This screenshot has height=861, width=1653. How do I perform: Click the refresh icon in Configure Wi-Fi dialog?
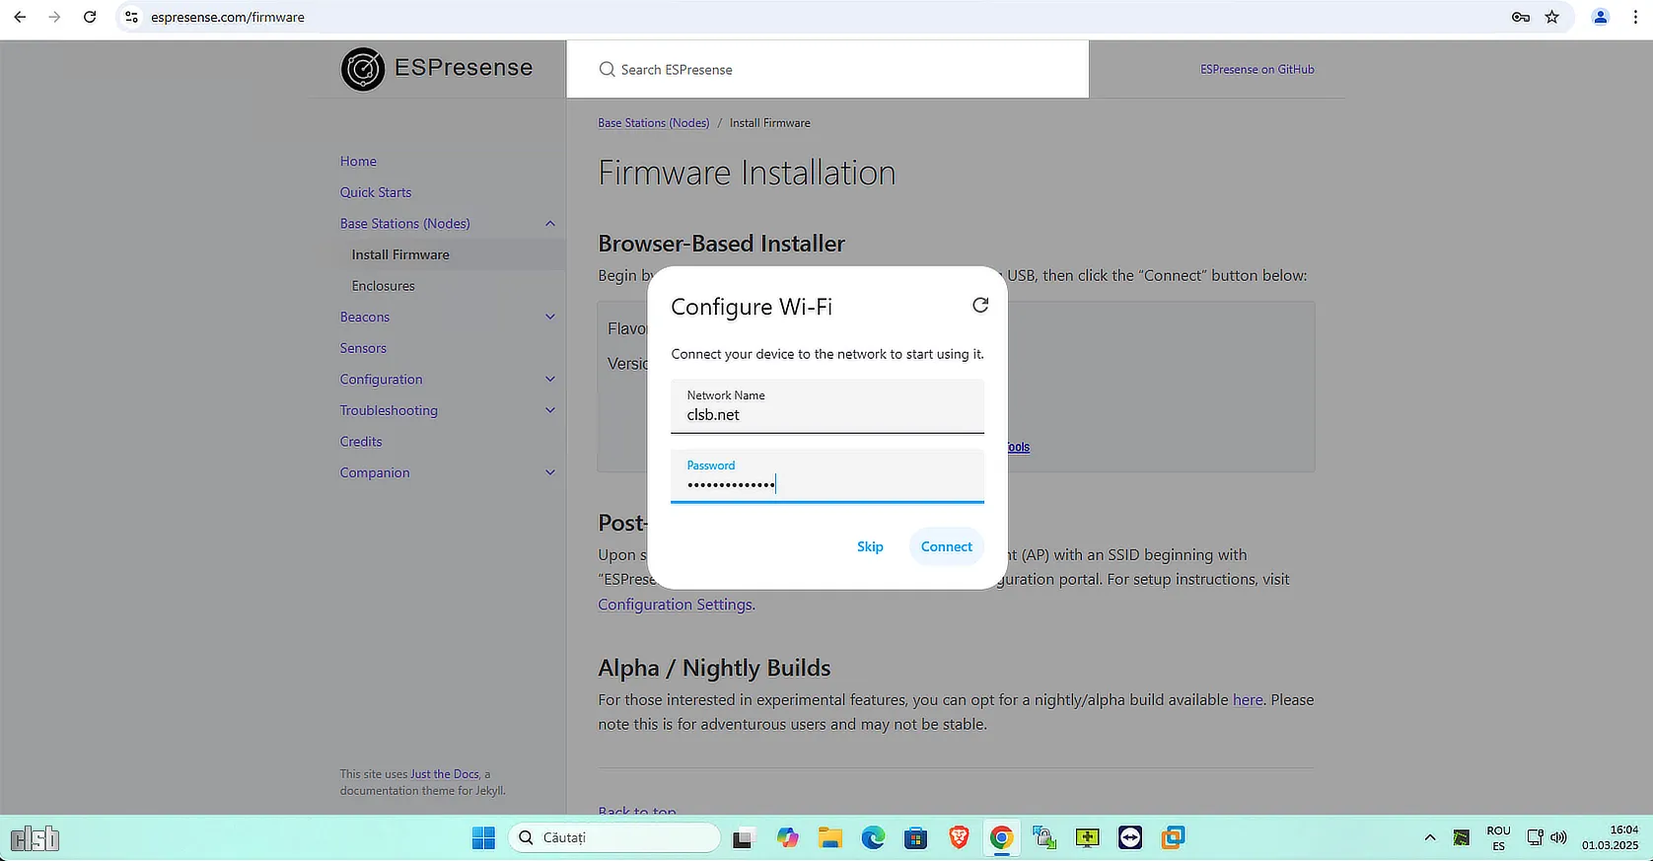click(x=980, y=306)
